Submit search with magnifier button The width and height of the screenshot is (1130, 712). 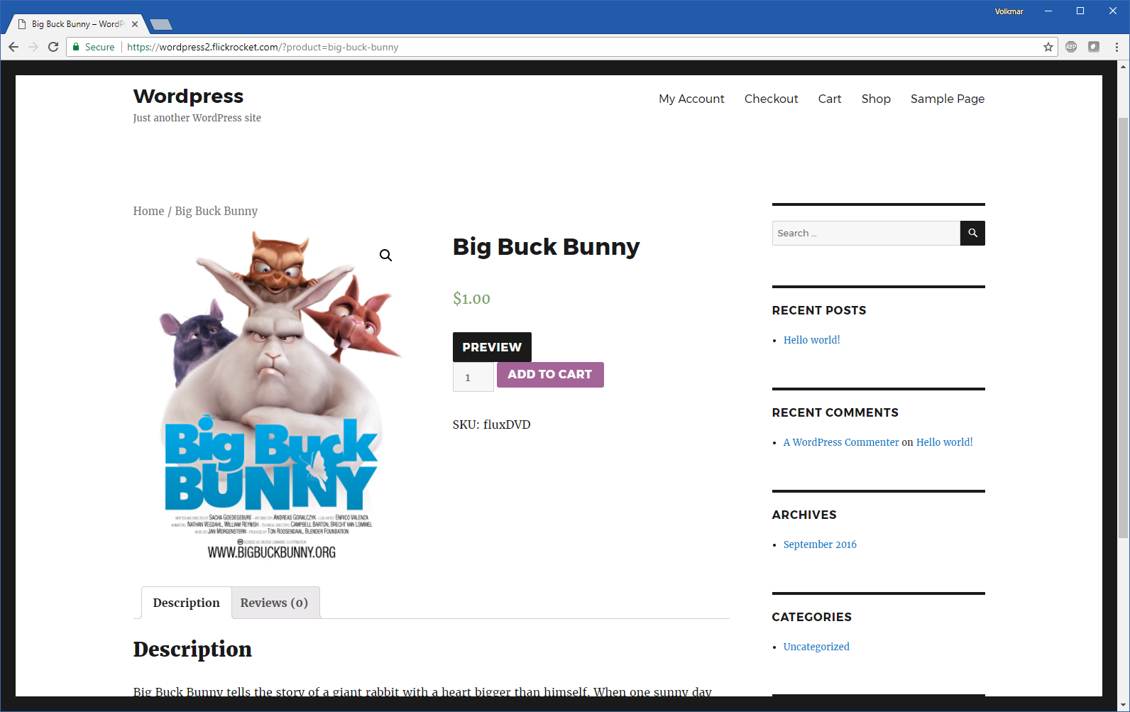[x=972, y=233]
